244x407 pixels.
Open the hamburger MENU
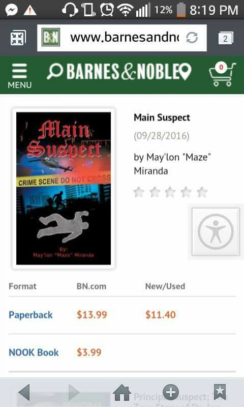point(19,75)
